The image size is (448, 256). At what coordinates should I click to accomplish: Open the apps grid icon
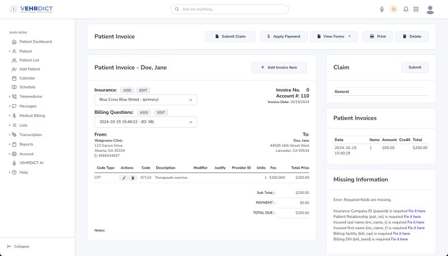click(x=416, y=10)
